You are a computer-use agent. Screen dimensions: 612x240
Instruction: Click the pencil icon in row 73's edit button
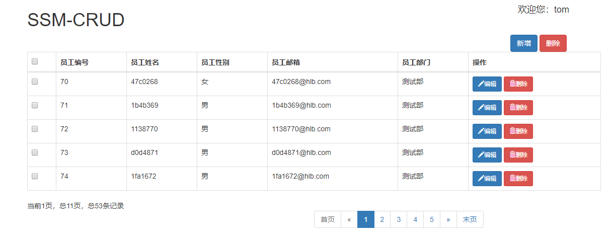[x=481, y=155]
